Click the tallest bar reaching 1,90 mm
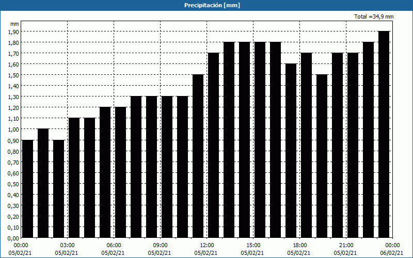This screenshot has width=413, height=258. pos(384,134)
